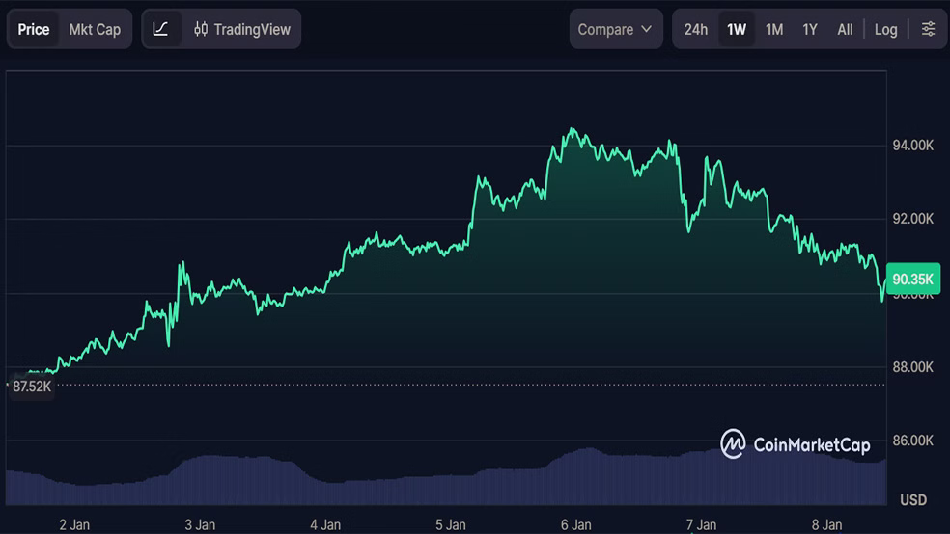The height and width of the screenshot is (534, 950).
Task: Toggle Log scale on chart
Action: (885, 29)
